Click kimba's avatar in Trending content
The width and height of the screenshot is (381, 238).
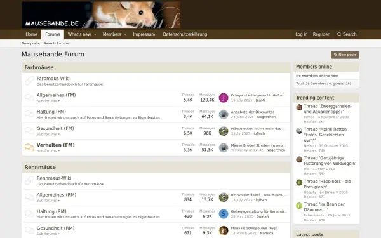point(299,107)
